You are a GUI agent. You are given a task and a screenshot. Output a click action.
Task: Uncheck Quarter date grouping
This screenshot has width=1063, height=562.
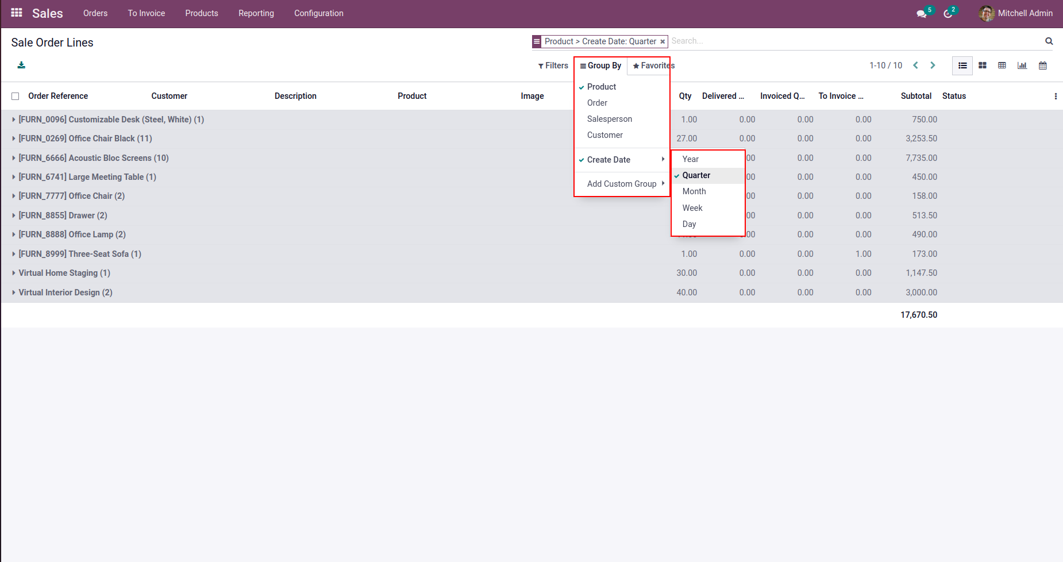[696, 175]
